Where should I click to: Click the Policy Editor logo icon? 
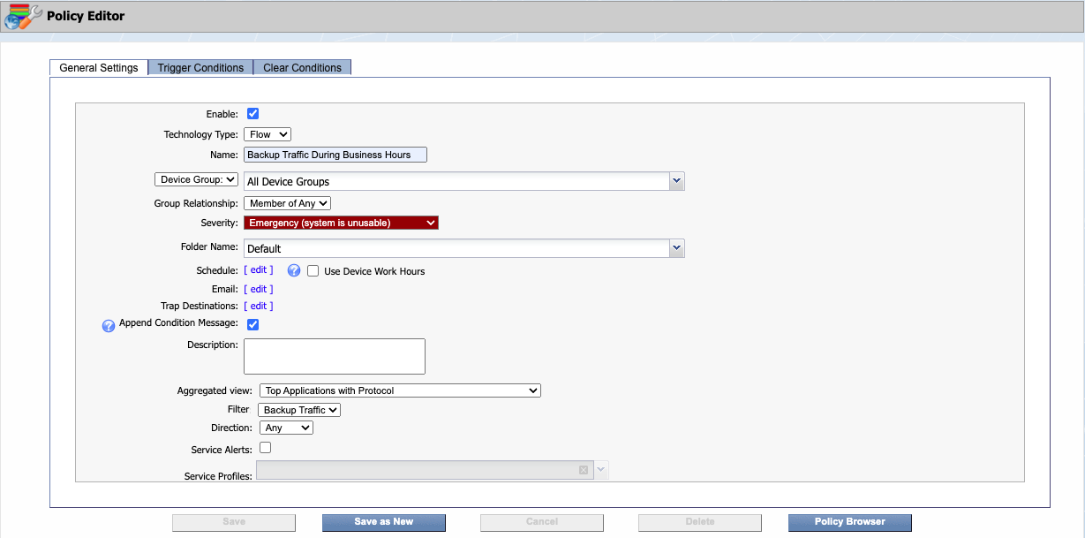23,16
